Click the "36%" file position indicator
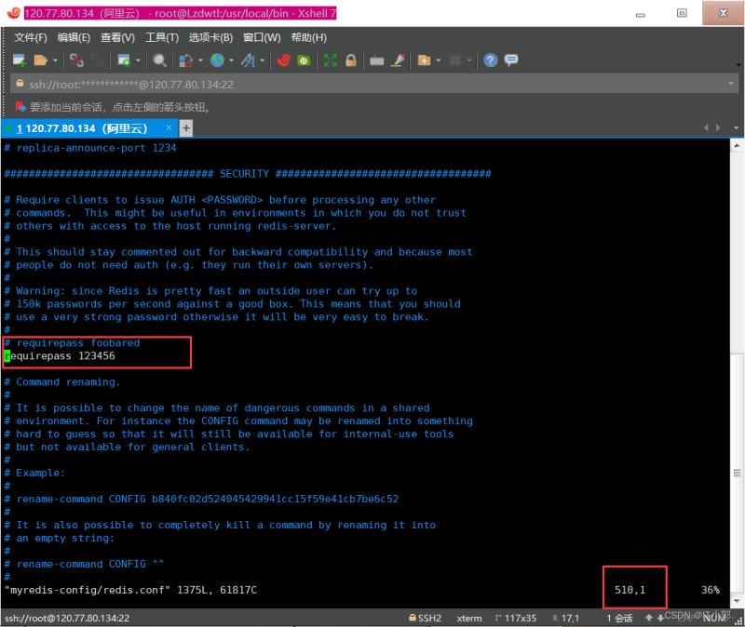745x627 pixels. 711,590
